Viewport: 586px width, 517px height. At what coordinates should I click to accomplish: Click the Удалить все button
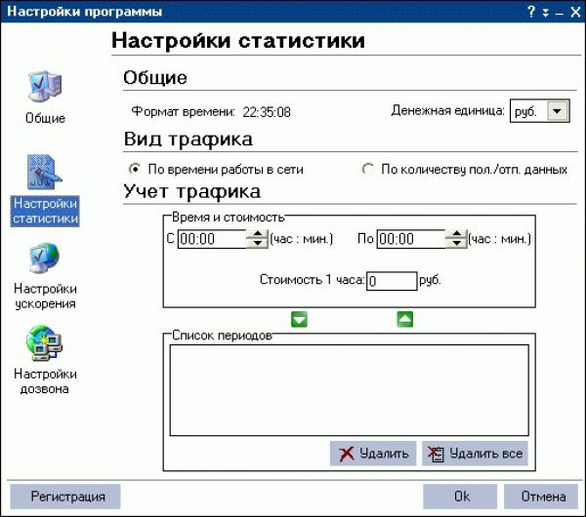[475, 454]
